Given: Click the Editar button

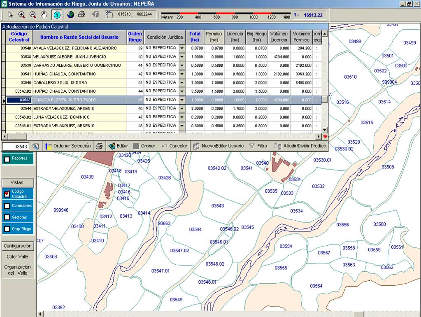Looking at the screenshot, I should (118, 146).
